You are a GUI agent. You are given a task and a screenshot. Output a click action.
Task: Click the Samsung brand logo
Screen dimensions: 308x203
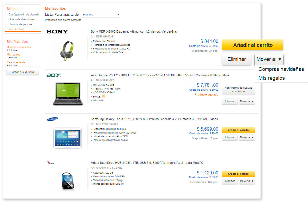coord(52,119)
